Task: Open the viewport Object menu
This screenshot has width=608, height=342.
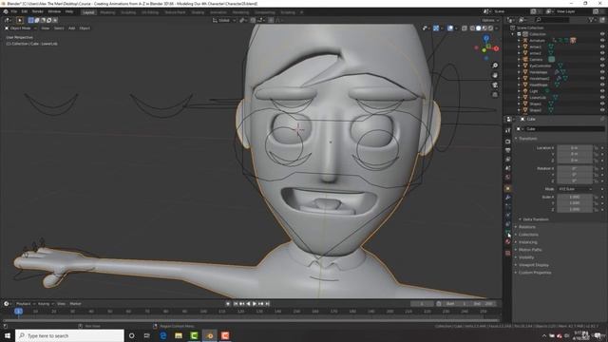Action: [x=85, y=28]
